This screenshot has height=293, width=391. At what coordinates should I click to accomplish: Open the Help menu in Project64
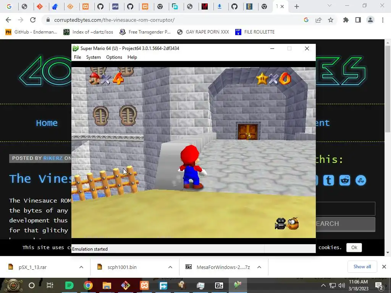coord(132,57)
